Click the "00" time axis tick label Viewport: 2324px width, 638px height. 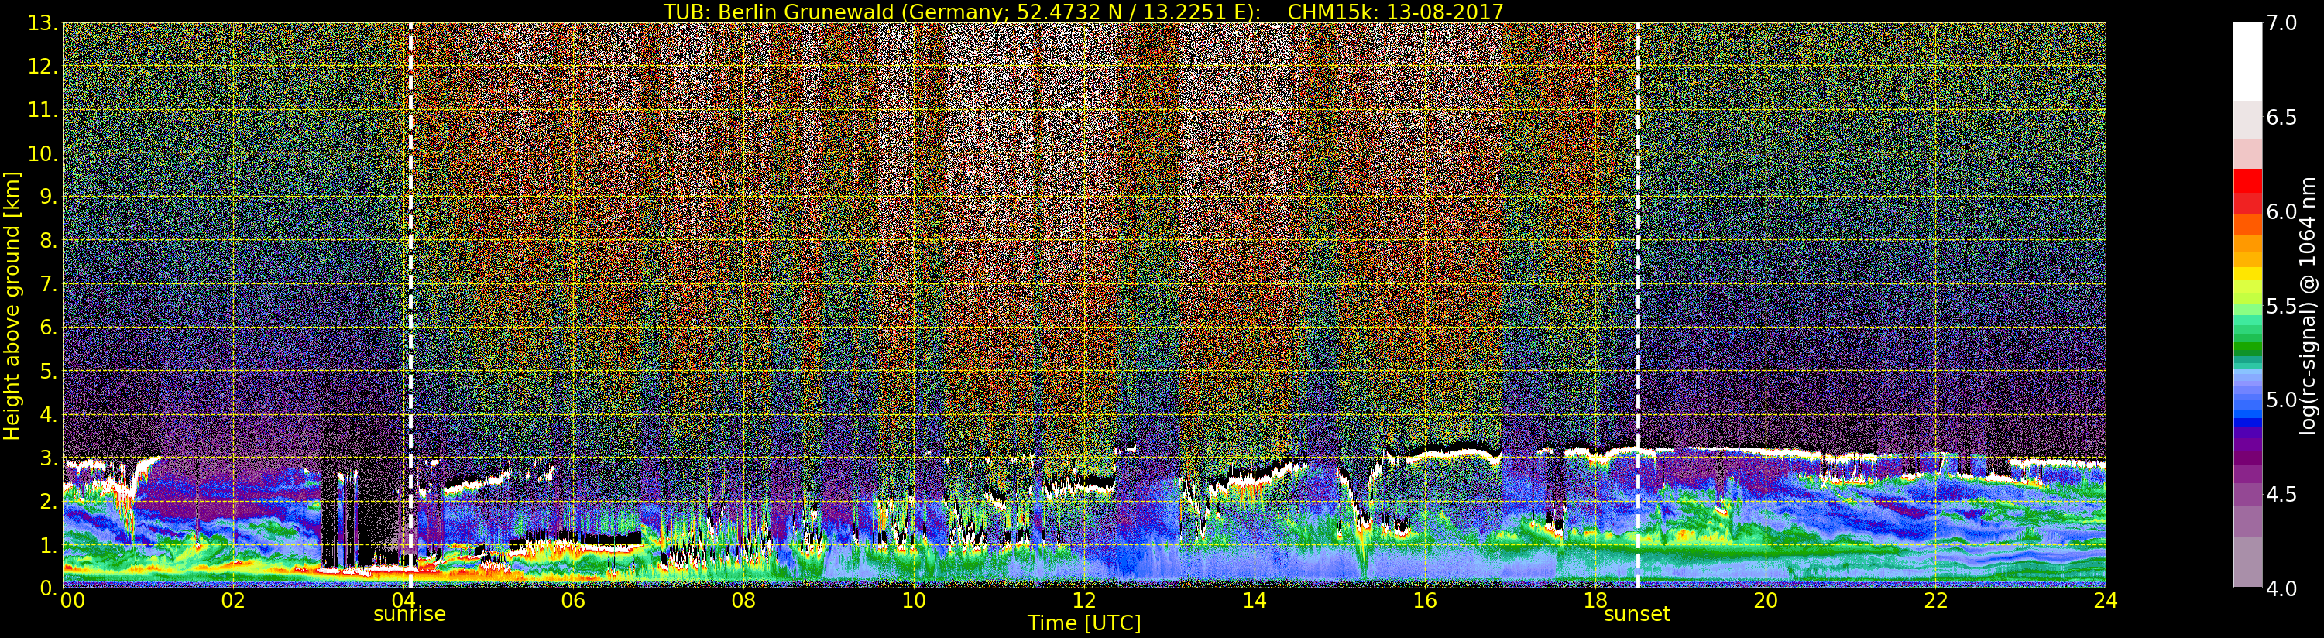(x=72, y=601)
